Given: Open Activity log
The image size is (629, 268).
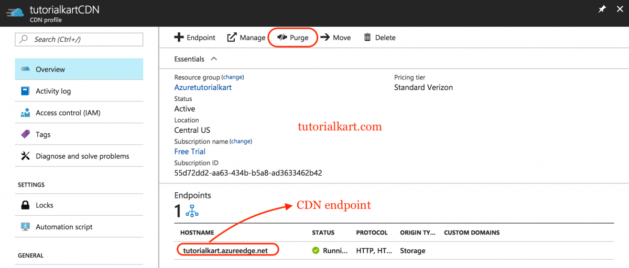Looking at the screenshot, I should click(79, 91).
